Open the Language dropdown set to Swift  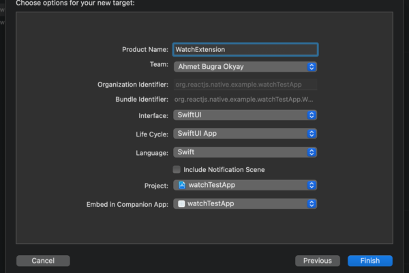click(x=239, y=152)
